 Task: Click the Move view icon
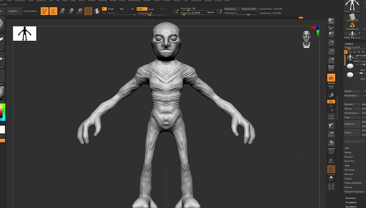click(x=331, y=125)
